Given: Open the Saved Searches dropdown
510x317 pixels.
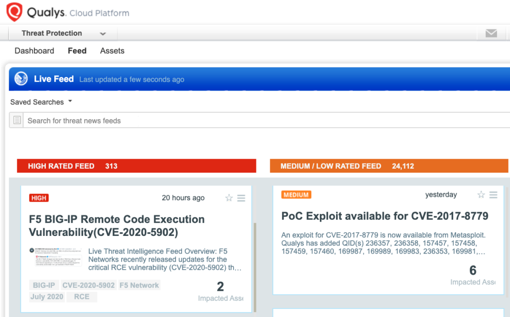Looking at the screenshot, I should click(x=41, y=102).
